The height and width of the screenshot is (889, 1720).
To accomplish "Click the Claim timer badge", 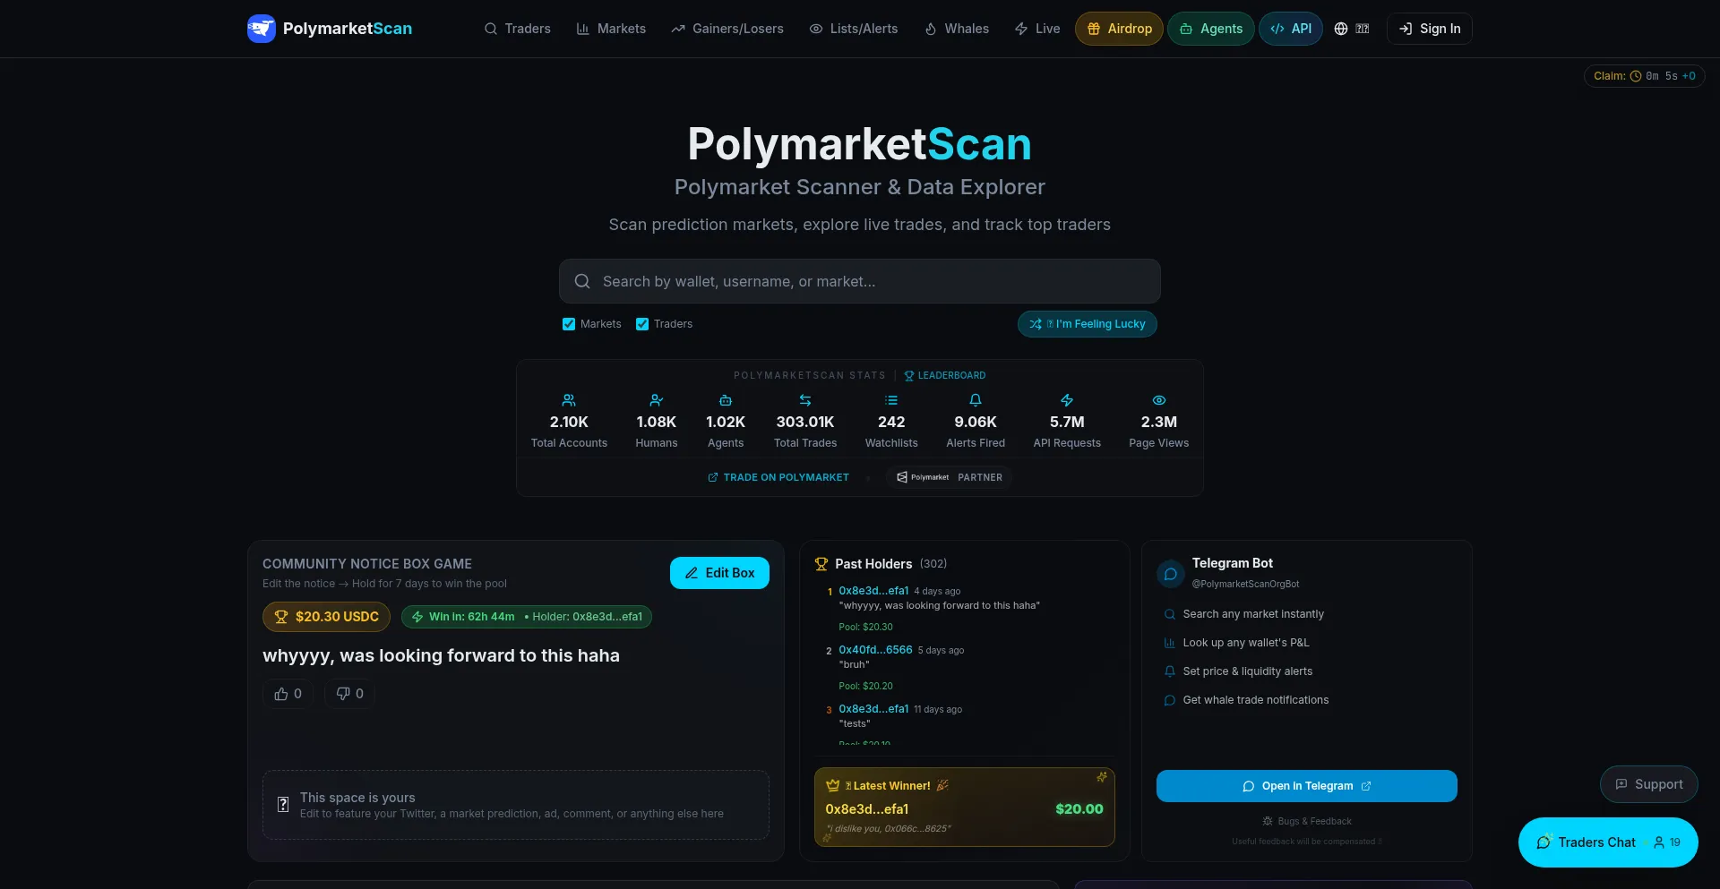I will pos(1644,76).
